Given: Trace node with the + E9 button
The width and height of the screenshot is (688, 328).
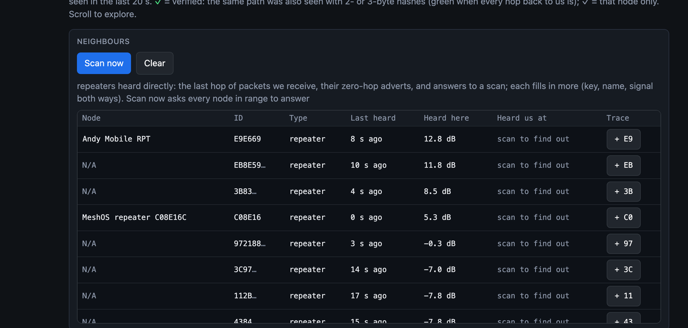Looking at the screenshot, I should 623,139.
